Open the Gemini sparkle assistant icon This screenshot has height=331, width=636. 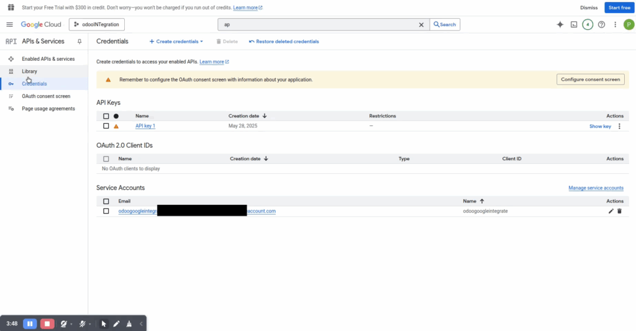tap(560, 24)
